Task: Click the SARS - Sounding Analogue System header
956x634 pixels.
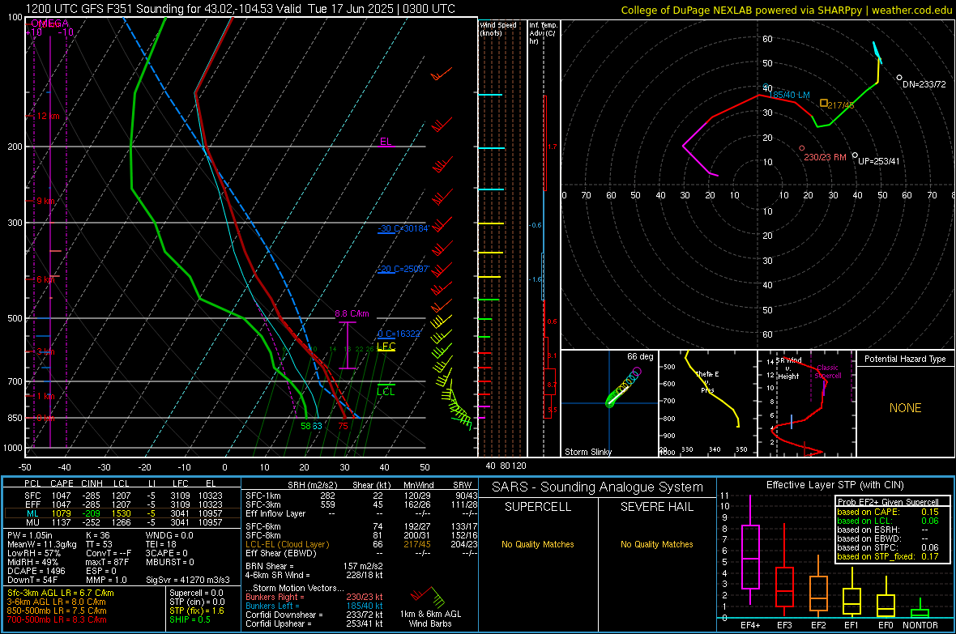Action: (598, 487)
